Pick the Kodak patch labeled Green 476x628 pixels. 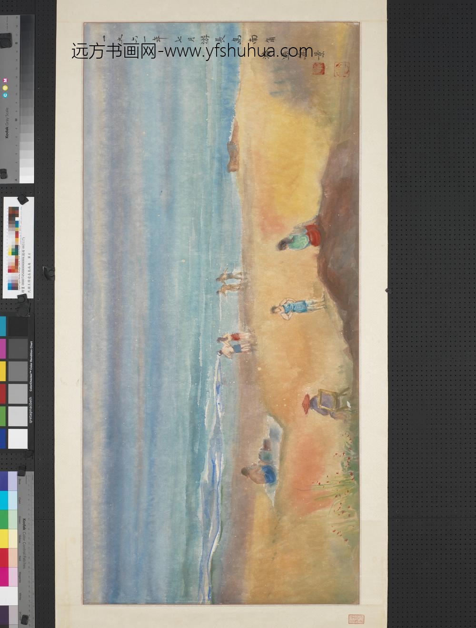click(x=4, y=519)
